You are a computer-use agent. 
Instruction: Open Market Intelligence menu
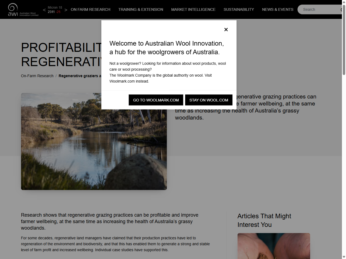click(193, 9)
